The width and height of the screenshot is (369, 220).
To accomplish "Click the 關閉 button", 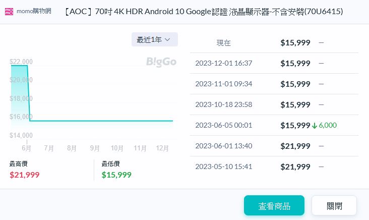I will click(x=334, y=206).
